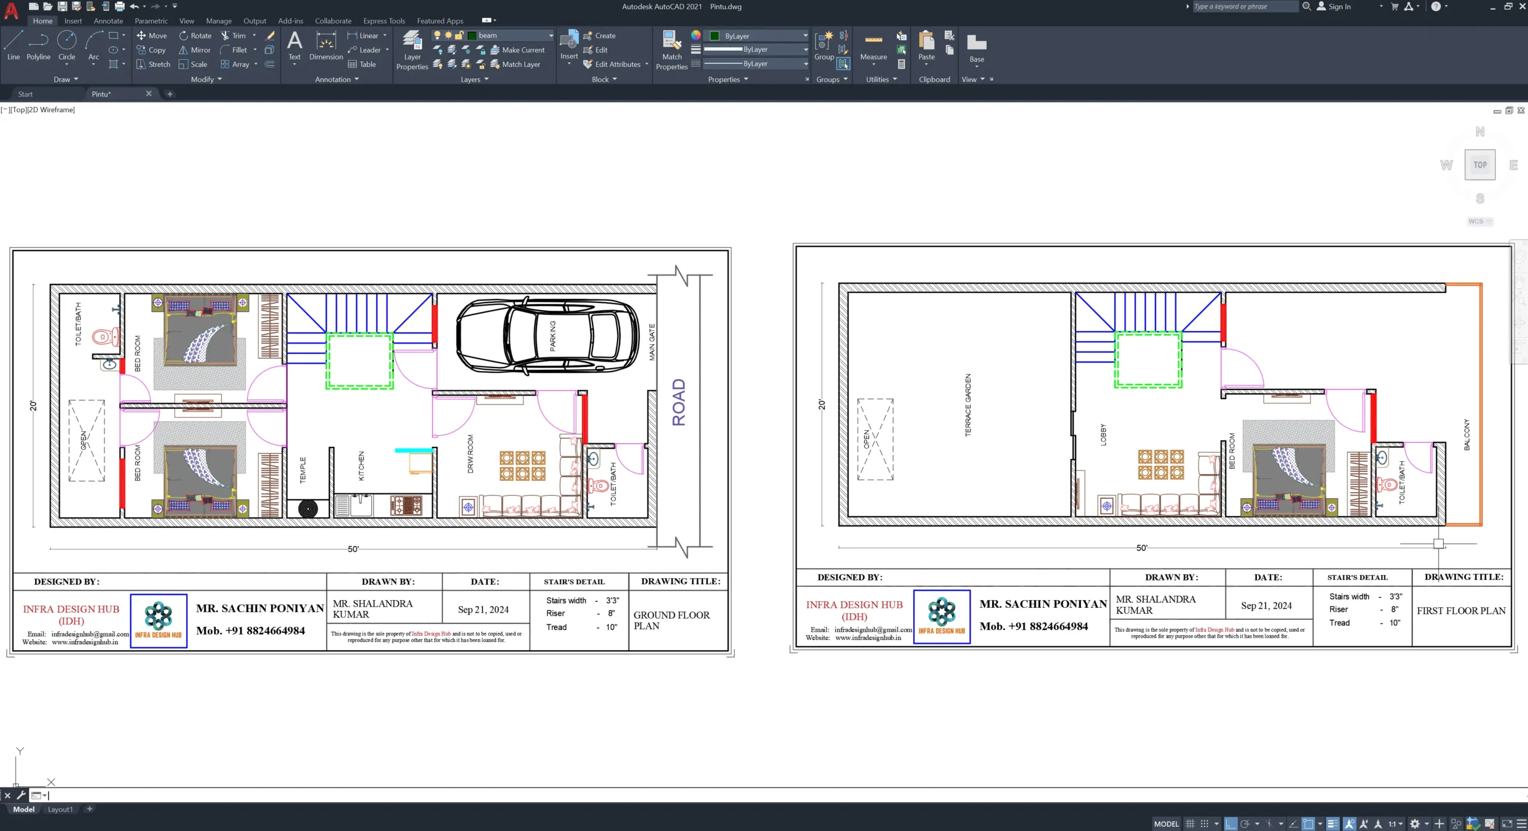Screen dimensions: 1528x831
Task: Click the green layer color swatch
Action: click(472, 36)
